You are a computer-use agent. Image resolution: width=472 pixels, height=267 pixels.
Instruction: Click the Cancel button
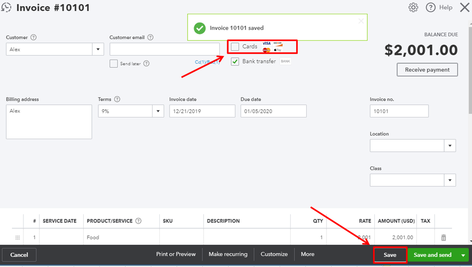(19, 255)
